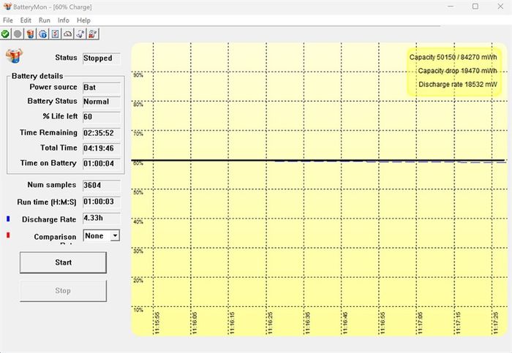Image resolution: width=512 pixels, height=353 pixels.
Task: Click the green checkmark start monitoring icon
Action: [5, 34]
